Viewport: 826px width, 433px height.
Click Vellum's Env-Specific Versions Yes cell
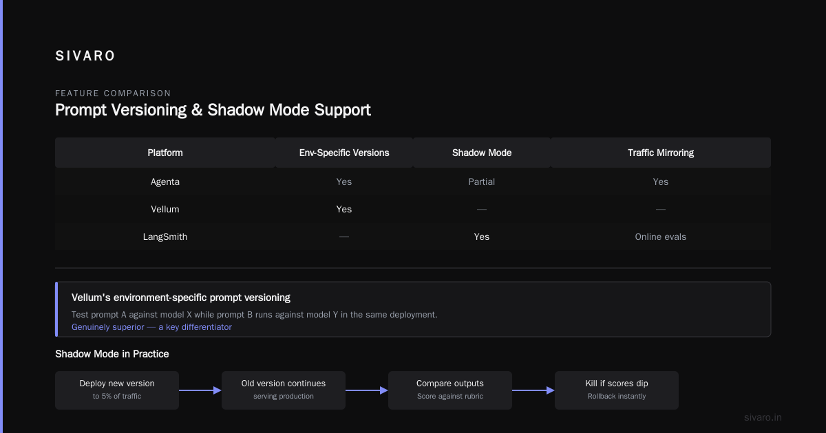(344, 210)
